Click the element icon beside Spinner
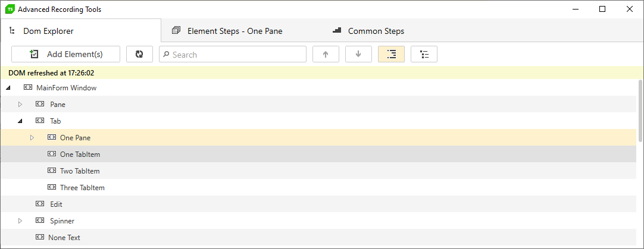 tap(40, 220)
